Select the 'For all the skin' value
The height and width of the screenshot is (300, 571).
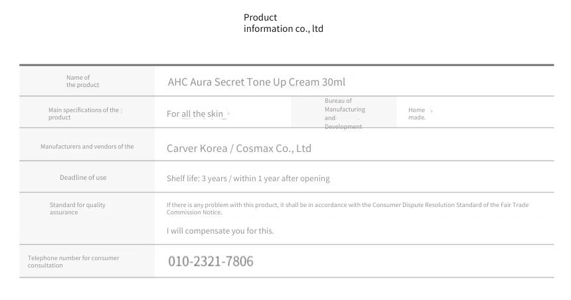pyautogui.click(x=195, y=114)
